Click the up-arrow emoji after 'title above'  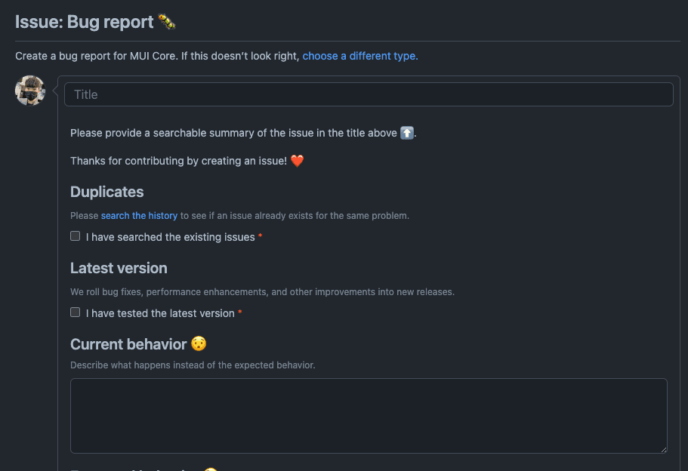point(407,133)
